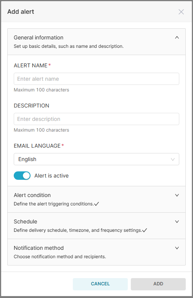Viewport: 193px width, 298px height.
Task: Toggle the Alert is active switch
Action: pyautogui.click(x=22, y=176)
